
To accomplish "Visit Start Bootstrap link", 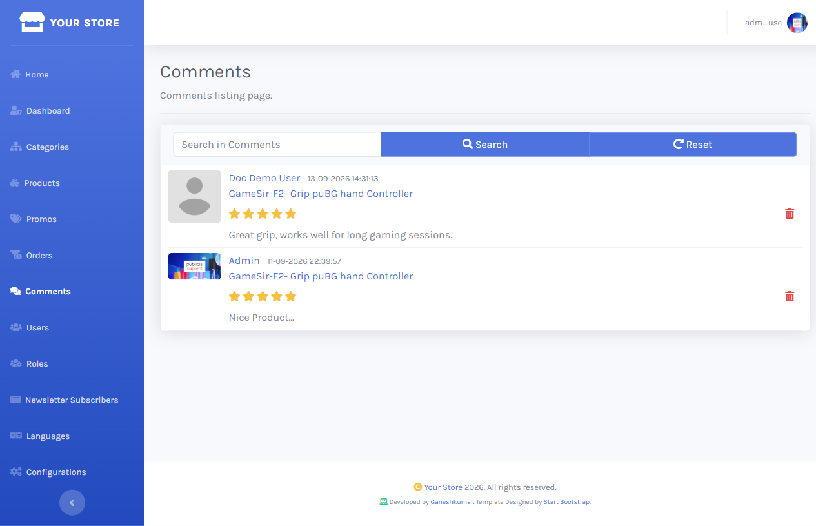I will point(566,501).
